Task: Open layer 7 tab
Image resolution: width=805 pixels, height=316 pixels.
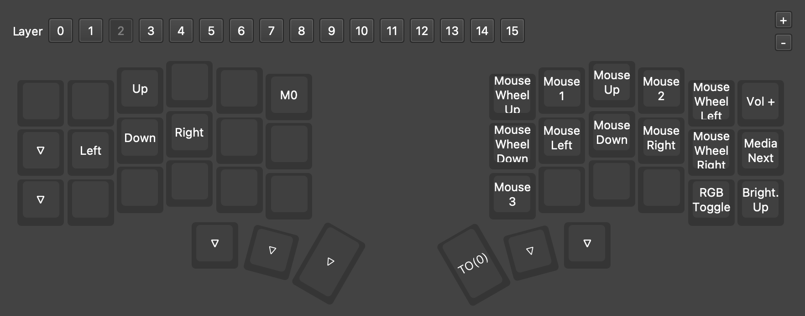Action: (272, 31)
